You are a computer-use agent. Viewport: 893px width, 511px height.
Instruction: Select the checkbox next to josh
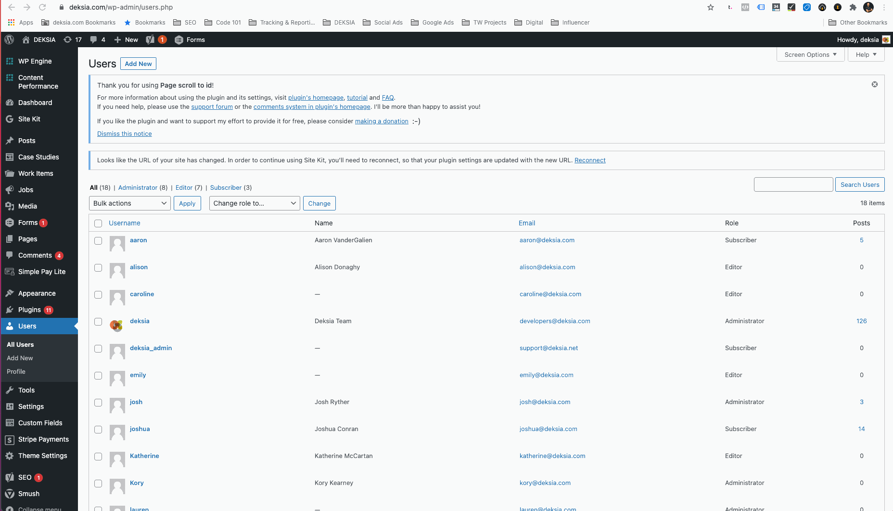pos(98,403)
